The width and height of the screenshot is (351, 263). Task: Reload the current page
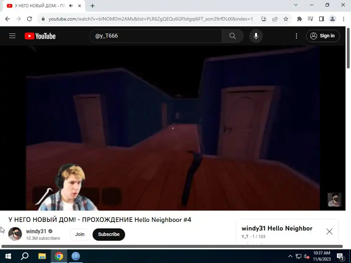29,19
